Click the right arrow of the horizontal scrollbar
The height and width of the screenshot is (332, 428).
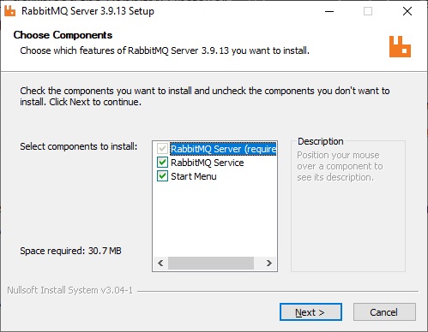pyautogui.click(x=268, y=263)
